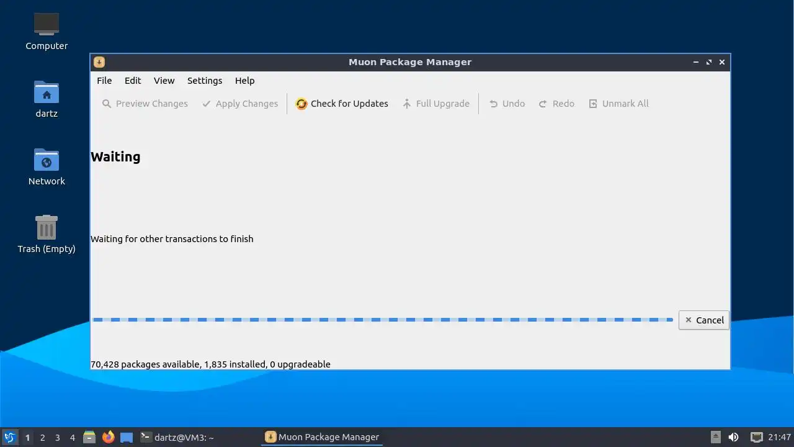Click the waiting progress bar
The height and width of the screenshot is (447, 794).
383,320
